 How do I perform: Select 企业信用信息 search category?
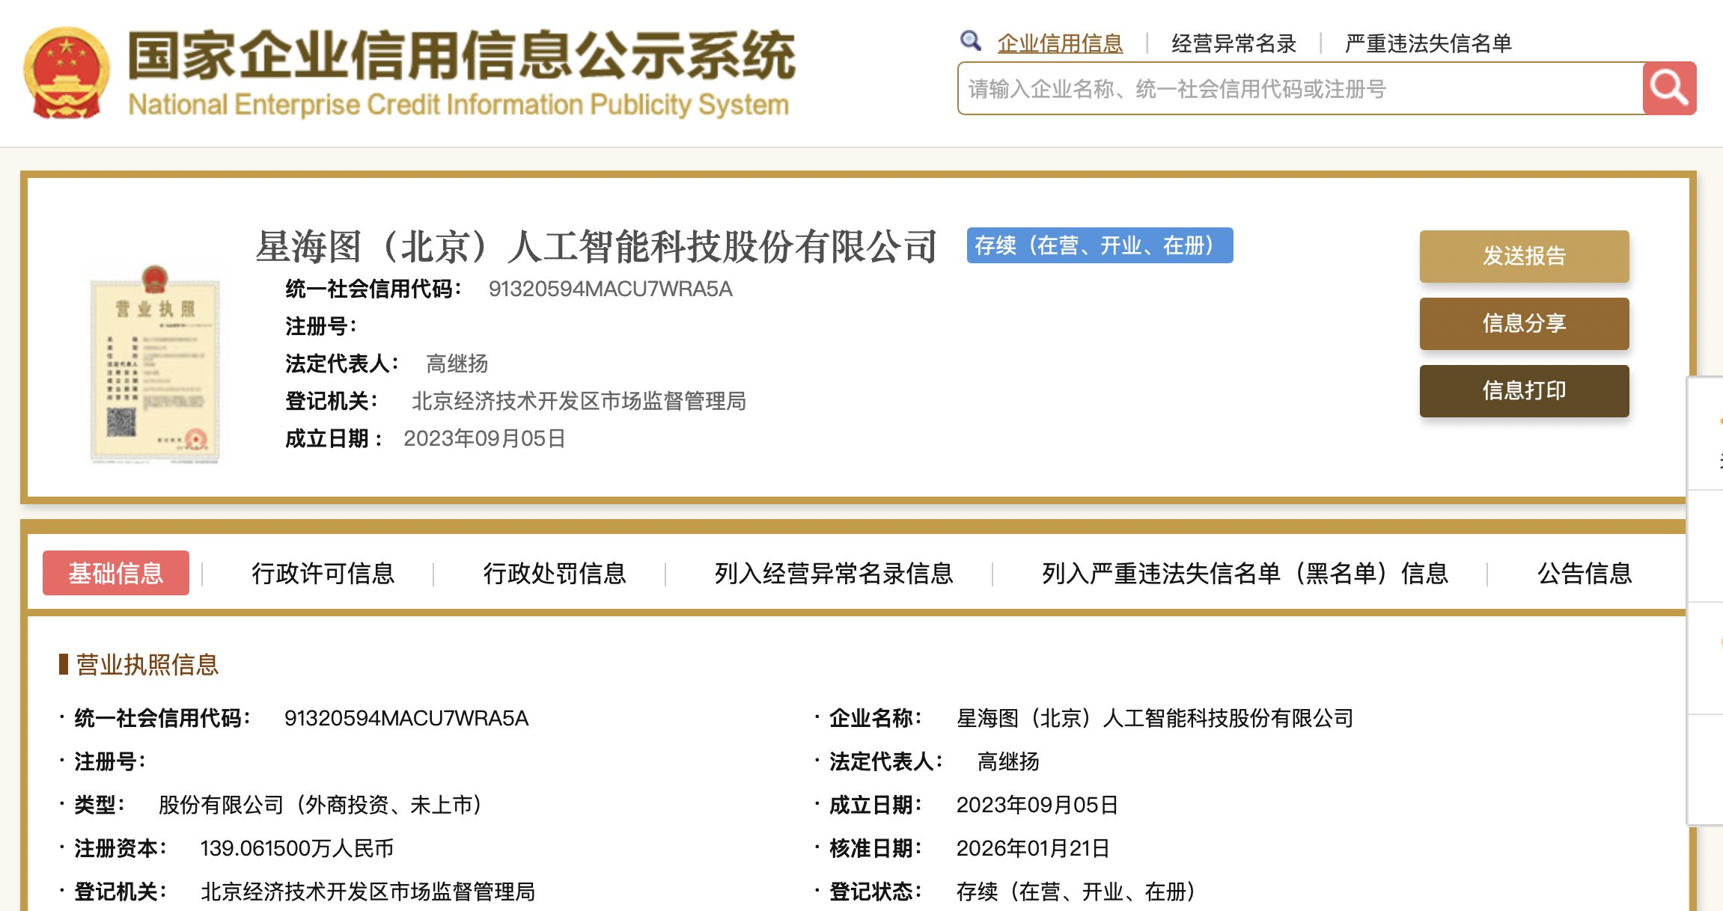(x=1060, y=43)
